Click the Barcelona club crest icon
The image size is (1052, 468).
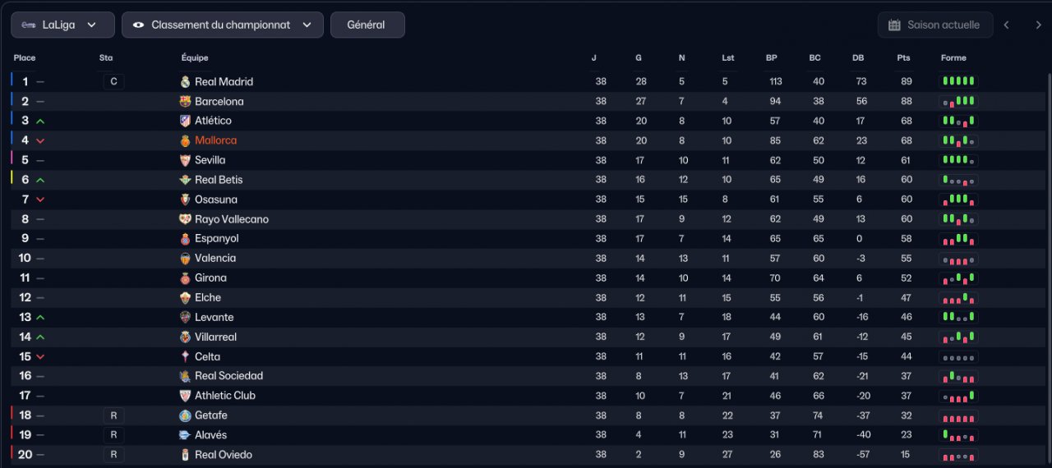(x=185, y=102)
